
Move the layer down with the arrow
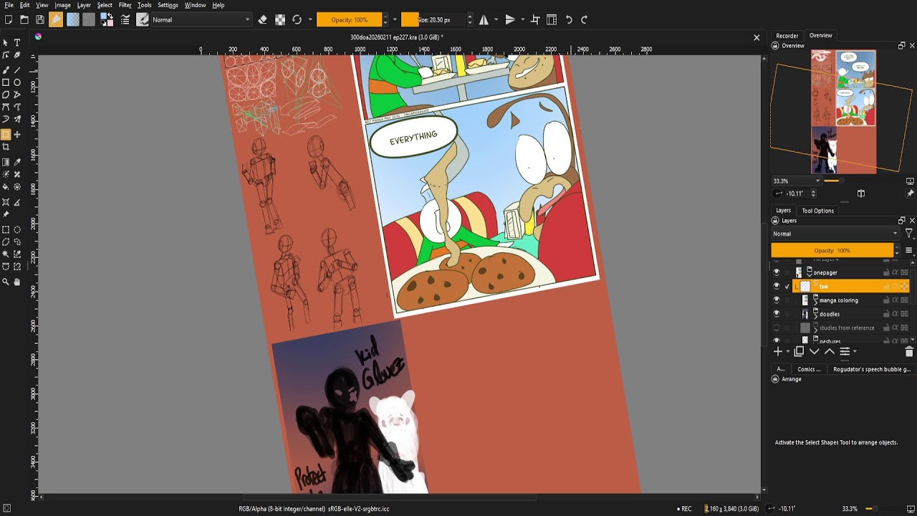tap(814, 352)
